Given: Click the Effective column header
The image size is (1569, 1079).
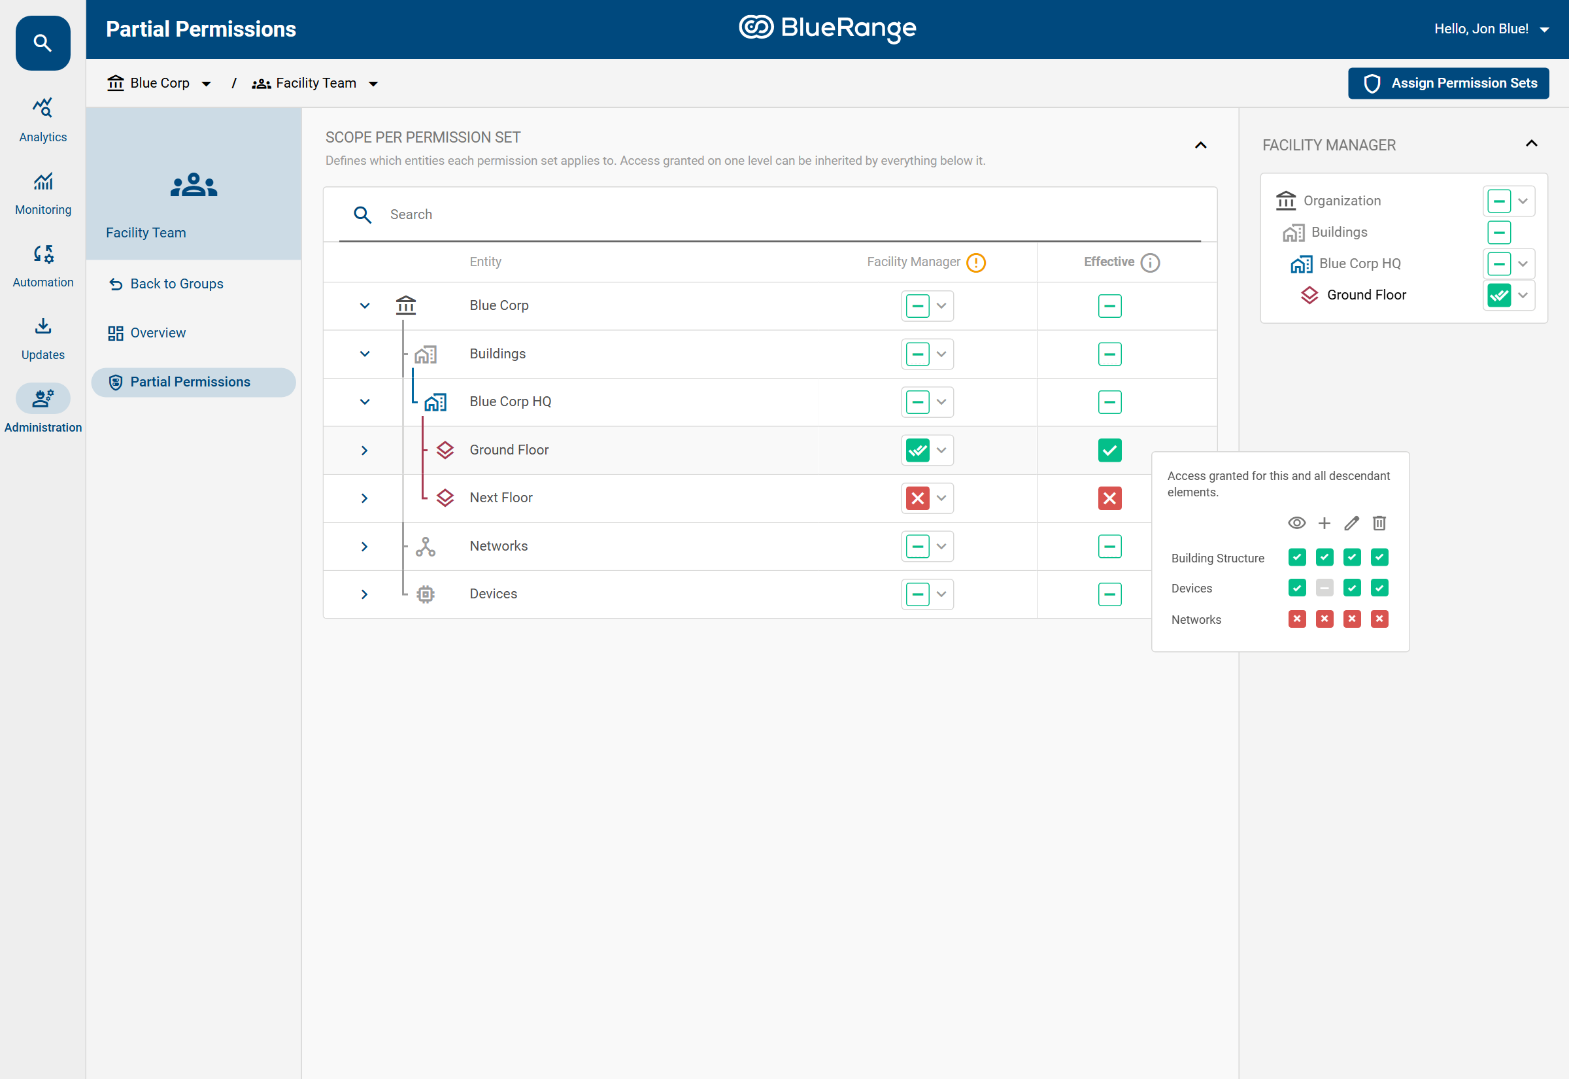Looking at the screenshot, I should pos(1109,262).
